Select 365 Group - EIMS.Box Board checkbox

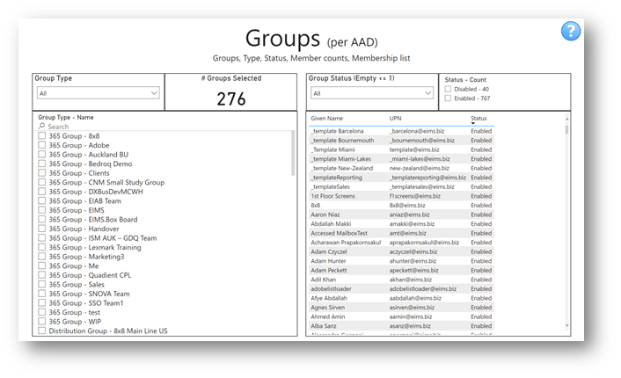tap(41, 219)
